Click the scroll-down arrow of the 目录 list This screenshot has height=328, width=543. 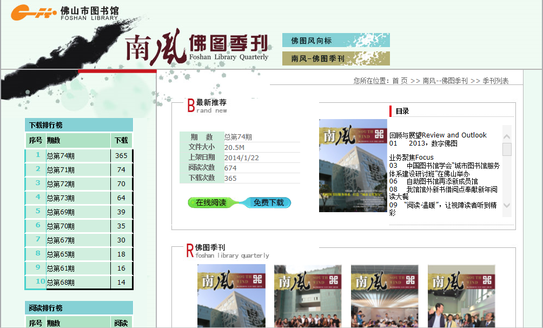pos(507,205)
